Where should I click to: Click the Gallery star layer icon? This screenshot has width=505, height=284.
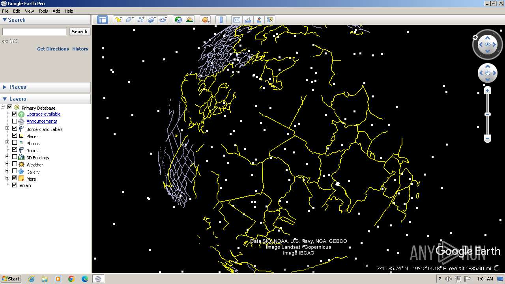coord(21,172)
